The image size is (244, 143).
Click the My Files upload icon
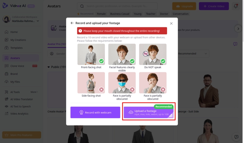click(6, 82)
